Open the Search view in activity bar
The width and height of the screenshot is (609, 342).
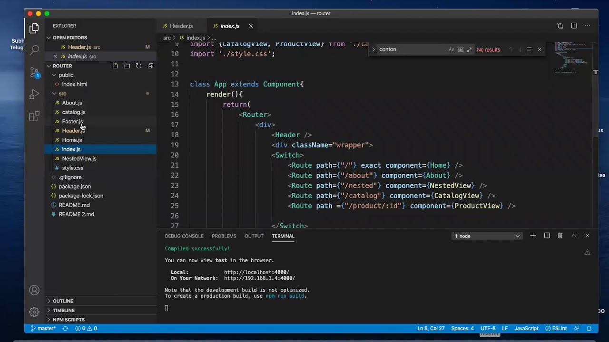coord(34,49)
